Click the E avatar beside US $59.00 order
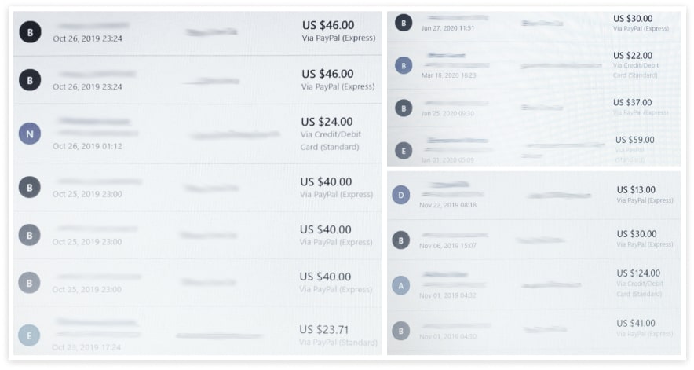 (x=404, y=151)
